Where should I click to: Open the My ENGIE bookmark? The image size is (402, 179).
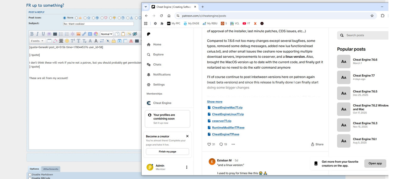(x=192, y=24)
